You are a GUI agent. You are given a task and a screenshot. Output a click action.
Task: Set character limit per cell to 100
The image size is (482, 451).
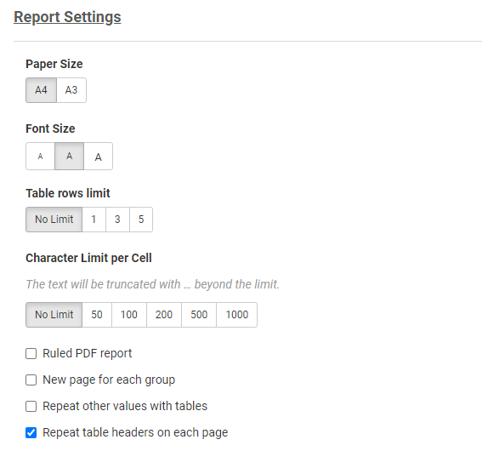pyautogui.click(x=129, y=315)
